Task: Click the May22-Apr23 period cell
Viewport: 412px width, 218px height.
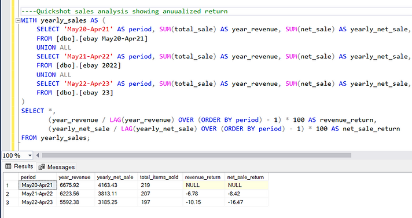Action: [38, 202]
